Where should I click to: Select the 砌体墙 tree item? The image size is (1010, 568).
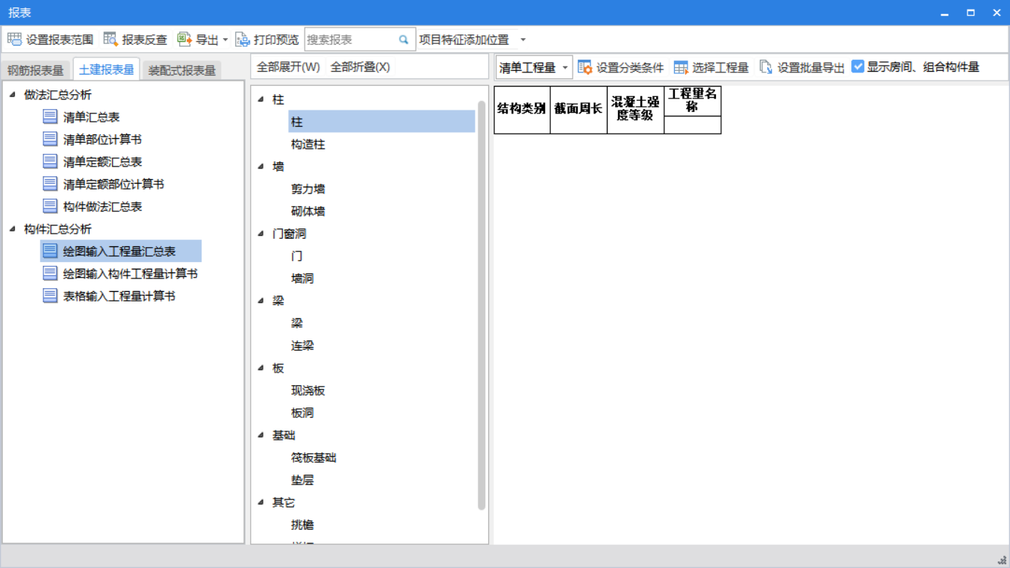coord(308,211)
